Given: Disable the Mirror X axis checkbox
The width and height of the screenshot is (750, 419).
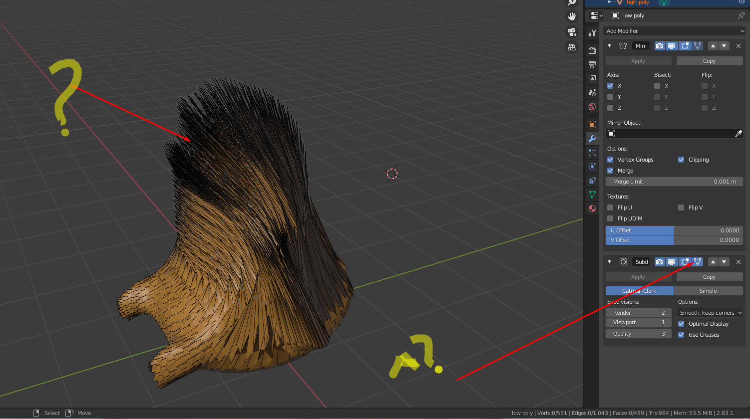Looking at the screenshot, I should (x=610, y=86).
